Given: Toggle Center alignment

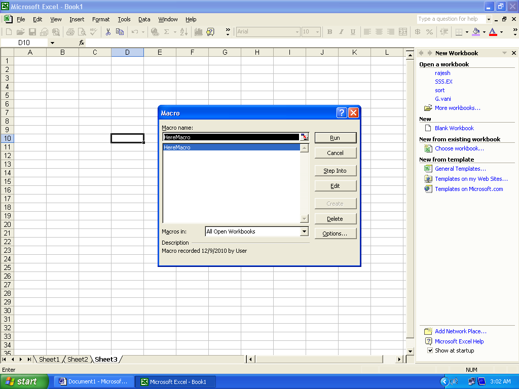Looking at the screenshot, I should [379, 32].
